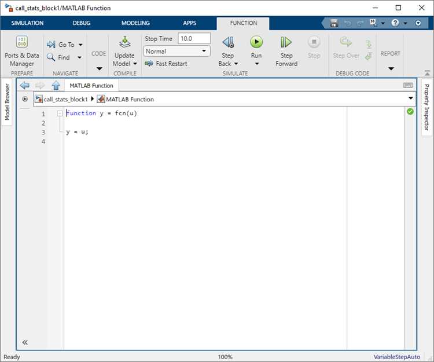
Task: Collapse the function code fold on line 1
Action: [x=60, y=114]
